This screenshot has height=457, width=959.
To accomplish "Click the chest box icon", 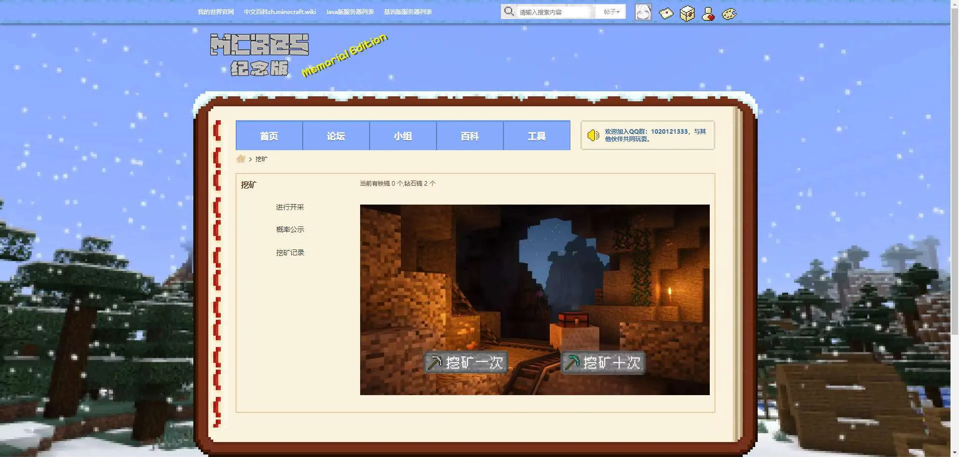I will [687, 13].
